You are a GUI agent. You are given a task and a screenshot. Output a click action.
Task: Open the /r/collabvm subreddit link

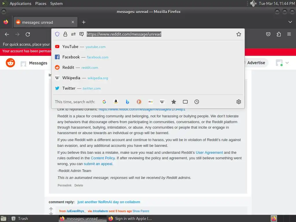(x=100, y=211)
